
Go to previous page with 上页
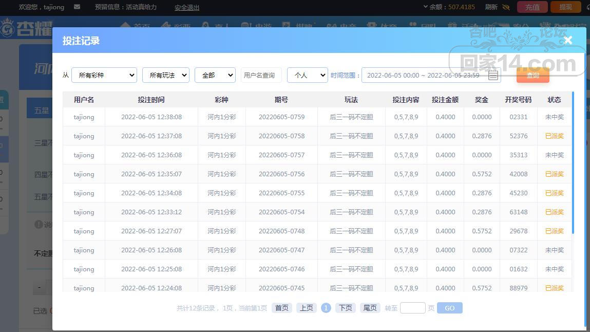[306, 308]
